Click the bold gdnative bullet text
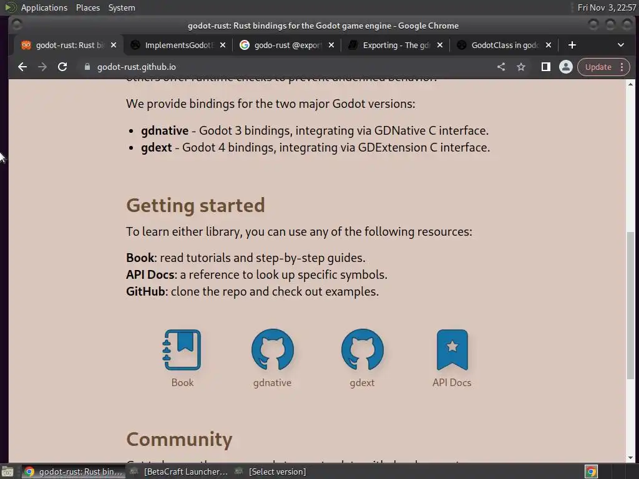Viewport: 639px width, 479px height. pyautogui.click(x=165, y=131)
